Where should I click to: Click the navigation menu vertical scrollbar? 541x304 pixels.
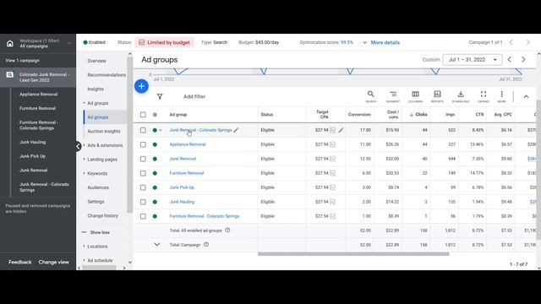coord(129,134)
